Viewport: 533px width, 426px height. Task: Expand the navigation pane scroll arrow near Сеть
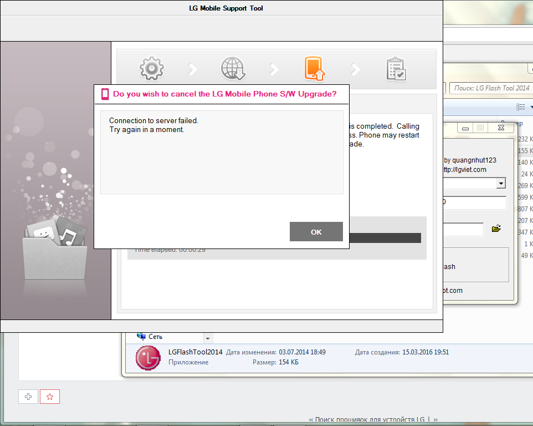click(x=208, y=338)
